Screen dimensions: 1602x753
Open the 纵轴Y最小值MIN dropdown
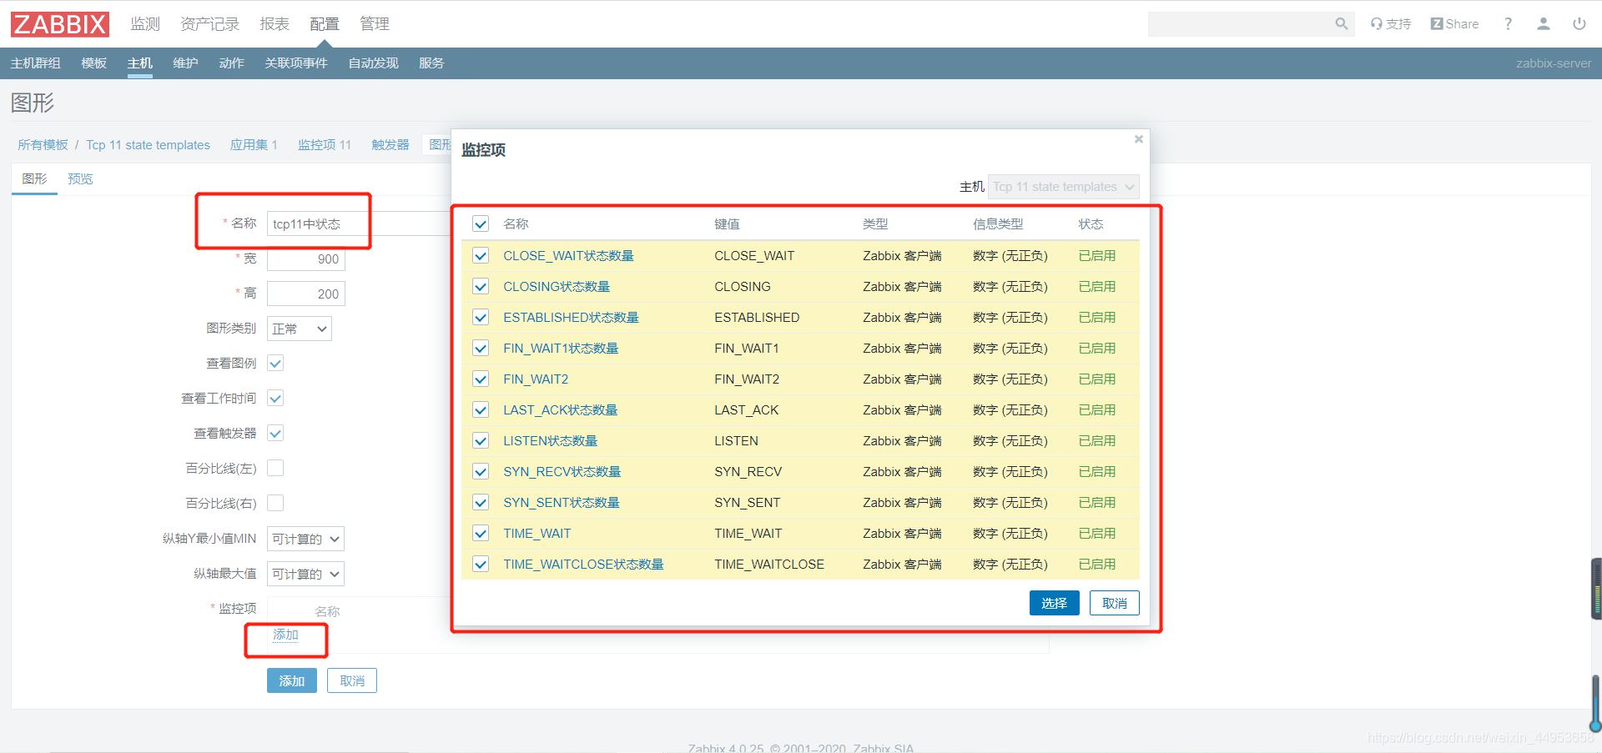coord(305,539)
